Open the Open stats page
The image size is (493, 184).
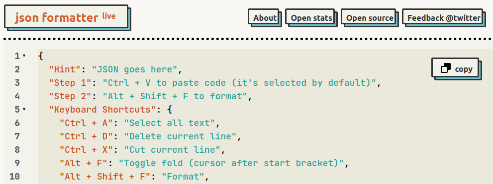311,18
